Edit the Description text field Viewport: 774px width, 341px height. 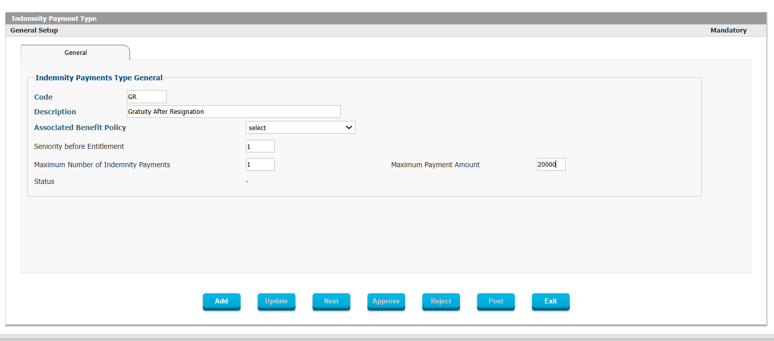234,112
